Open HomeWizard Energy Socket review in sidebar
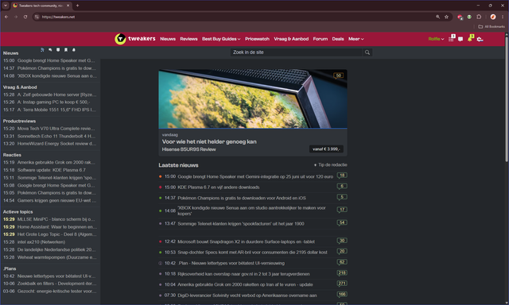Viewport: 509px width, 305px height. [x=56, y=144]
